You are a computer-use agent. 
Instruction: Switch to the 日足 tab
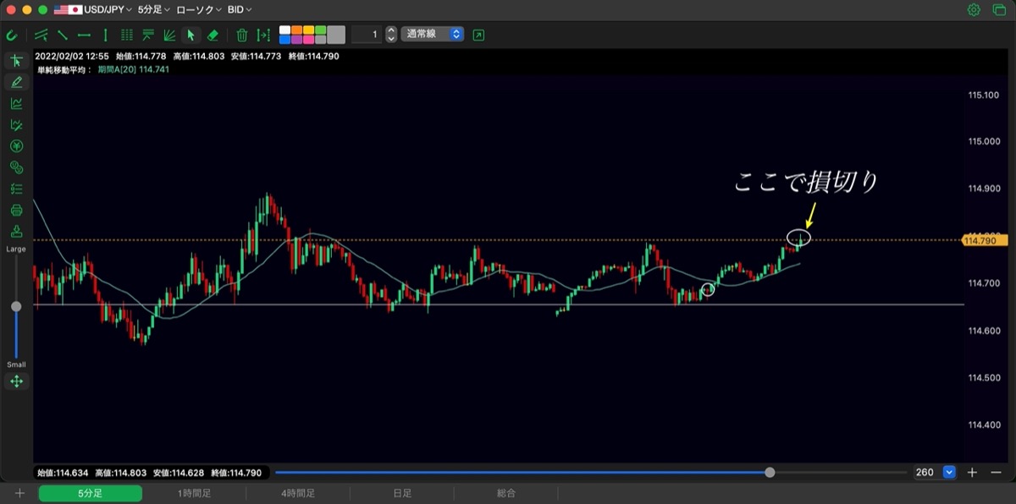click(402, 493)
